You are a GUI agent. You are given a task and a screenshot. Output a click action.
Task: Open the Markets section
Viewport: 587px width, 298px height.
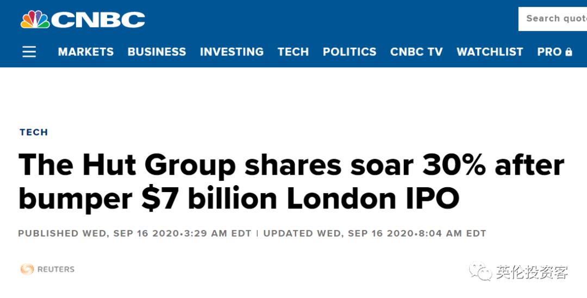pos(86,52)
